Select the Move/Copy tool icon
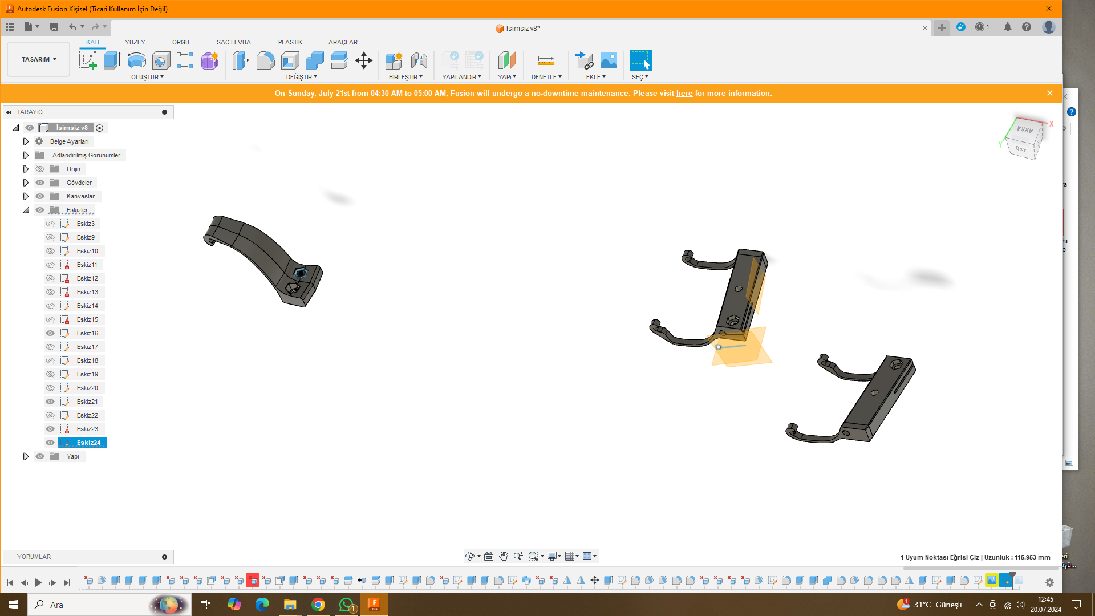1095x616 pixels. (x=364, y=60)
